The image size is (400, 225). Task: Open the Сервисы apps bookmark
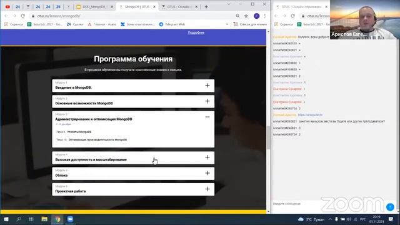14,24
